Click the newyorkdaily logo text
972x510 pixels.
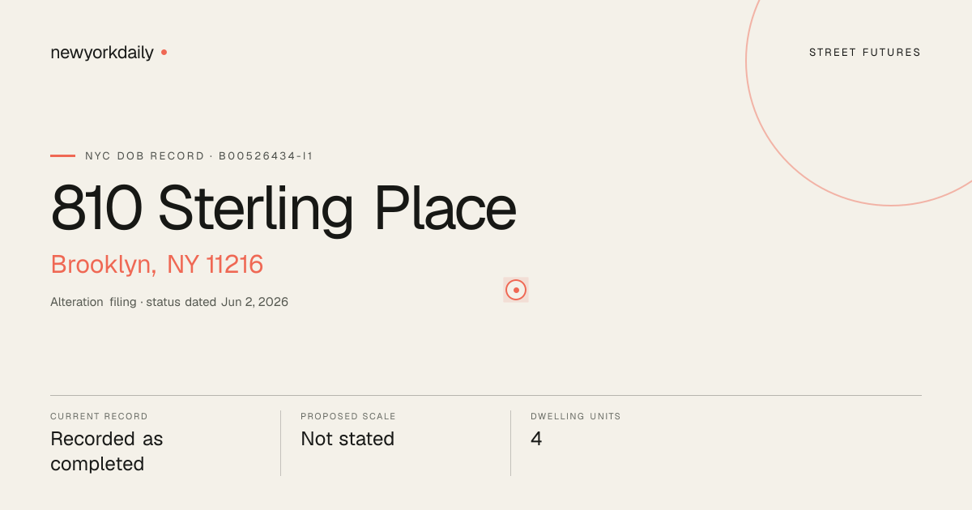coord(102,53)
